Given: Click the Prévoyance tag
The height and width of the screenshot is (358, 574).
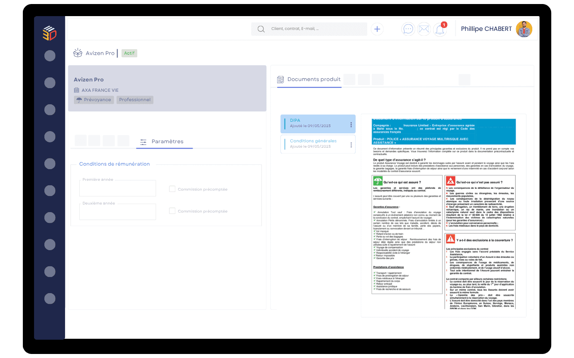Looking at the screenshot, I should point(94,100).
